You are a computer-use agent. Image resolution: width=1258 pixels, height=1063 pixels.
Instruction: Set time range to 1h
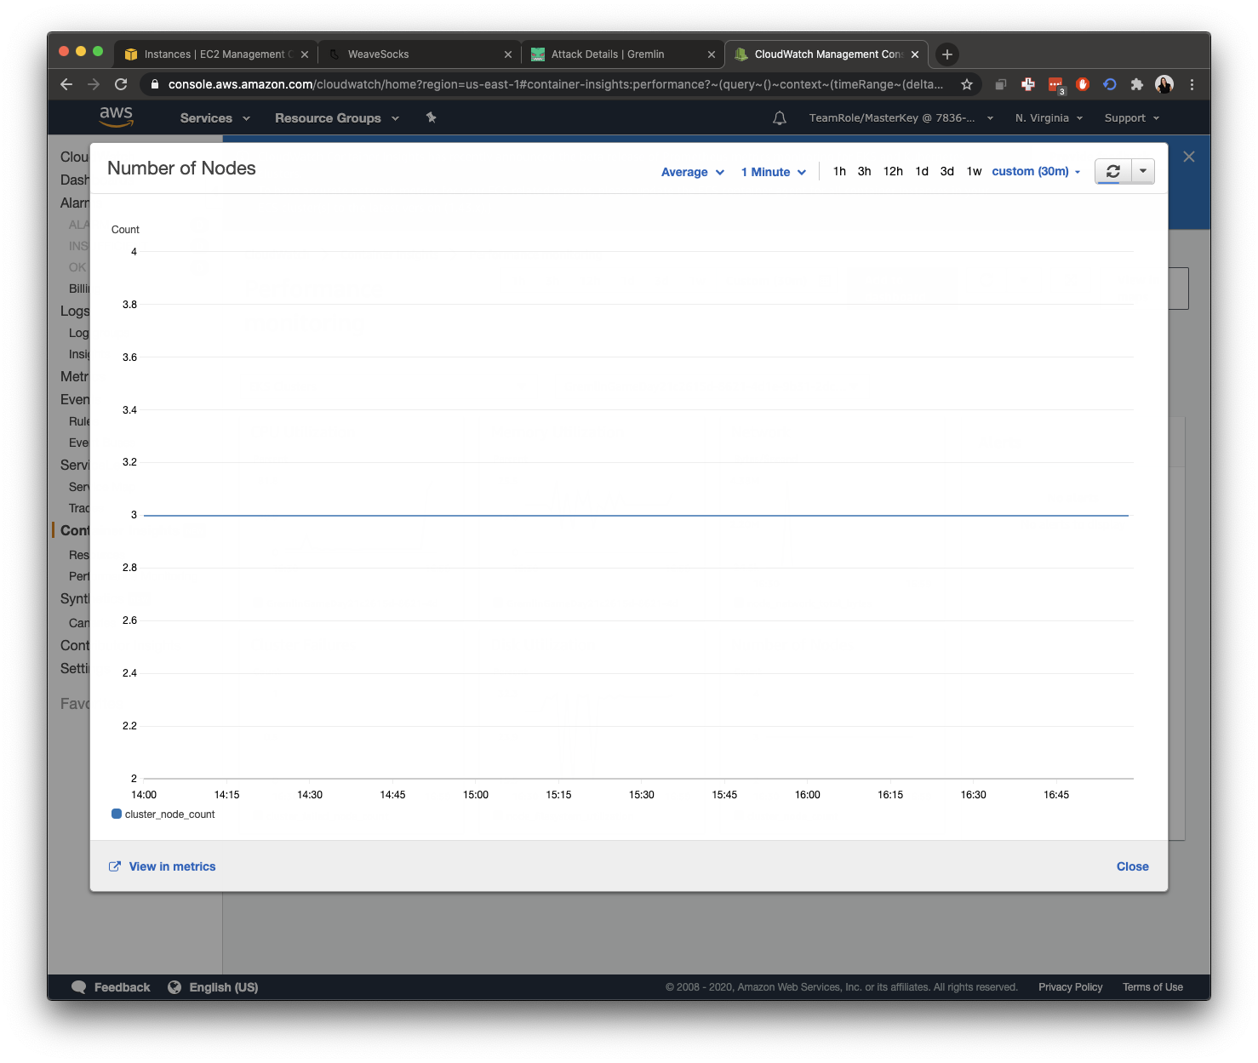[839, 171]
